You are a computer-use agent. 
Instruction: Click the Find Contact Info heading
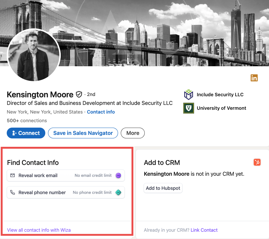[33, 162]
